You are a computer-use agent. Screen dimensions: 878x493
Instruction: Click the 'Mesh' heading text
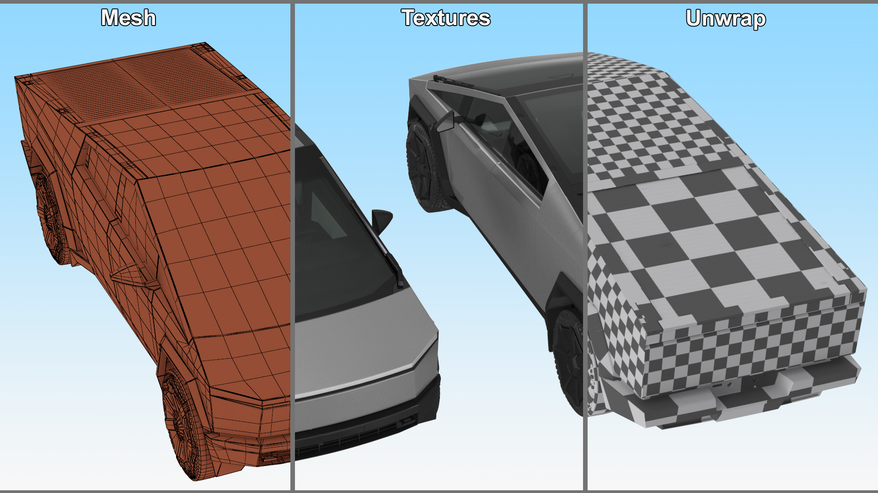tap(128, 18)
